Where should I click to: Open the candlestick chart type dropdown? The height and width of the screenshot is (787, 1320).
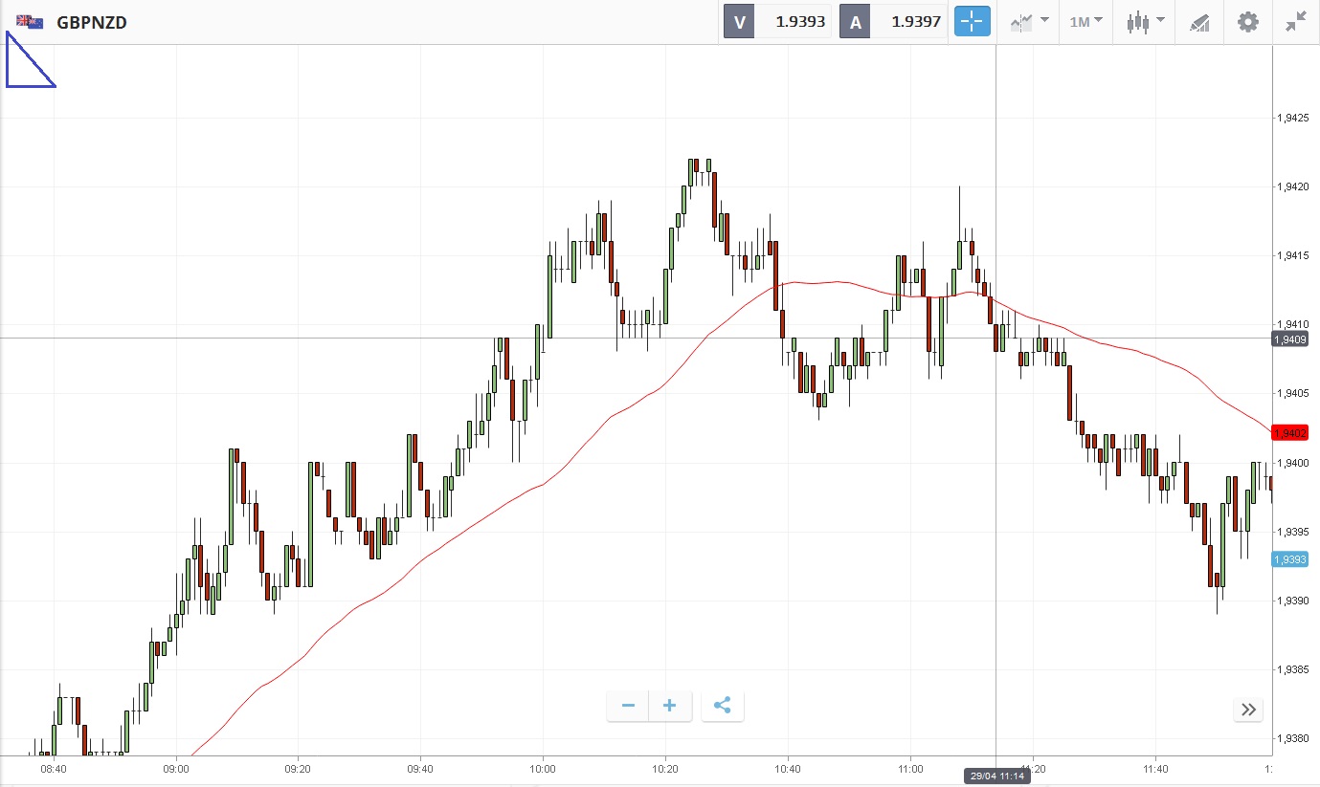pos(1146,21)
